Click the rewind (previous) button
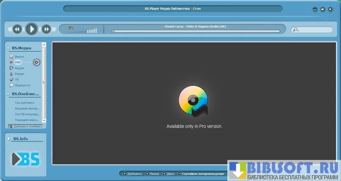 click(17, 29)
